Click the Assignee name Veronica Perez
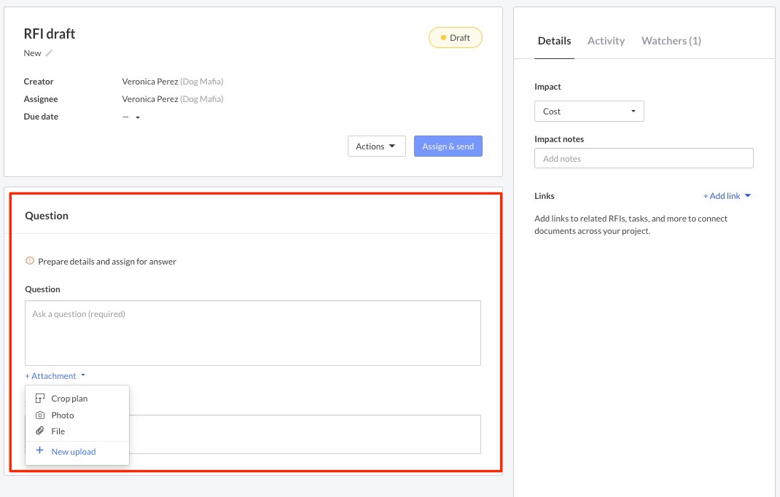 tap(150, 99)
